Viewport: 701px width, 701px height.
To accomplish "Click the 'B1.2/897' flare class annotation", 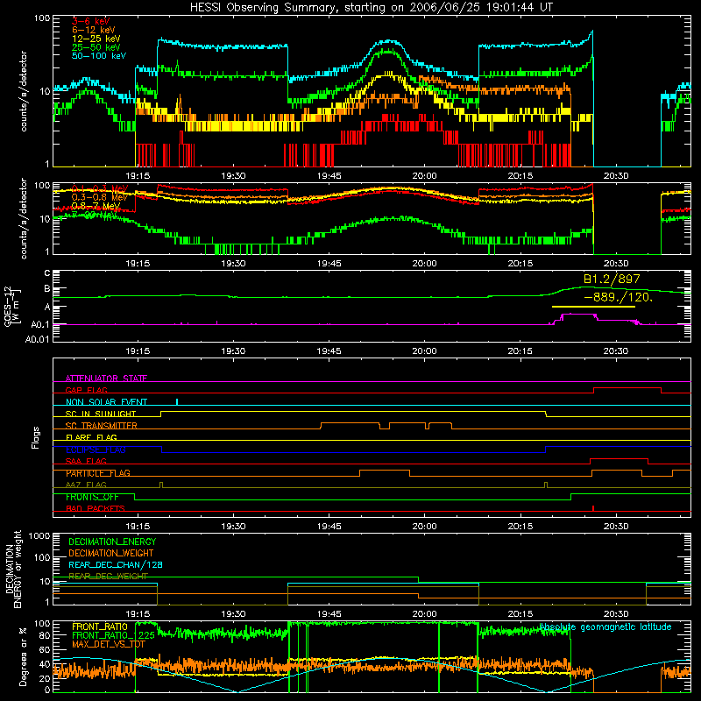I will (612, 279).
